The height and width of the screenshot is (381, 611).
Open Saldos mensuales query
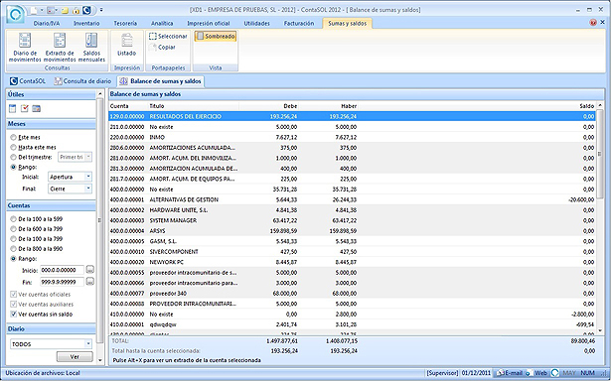[91, 48]
